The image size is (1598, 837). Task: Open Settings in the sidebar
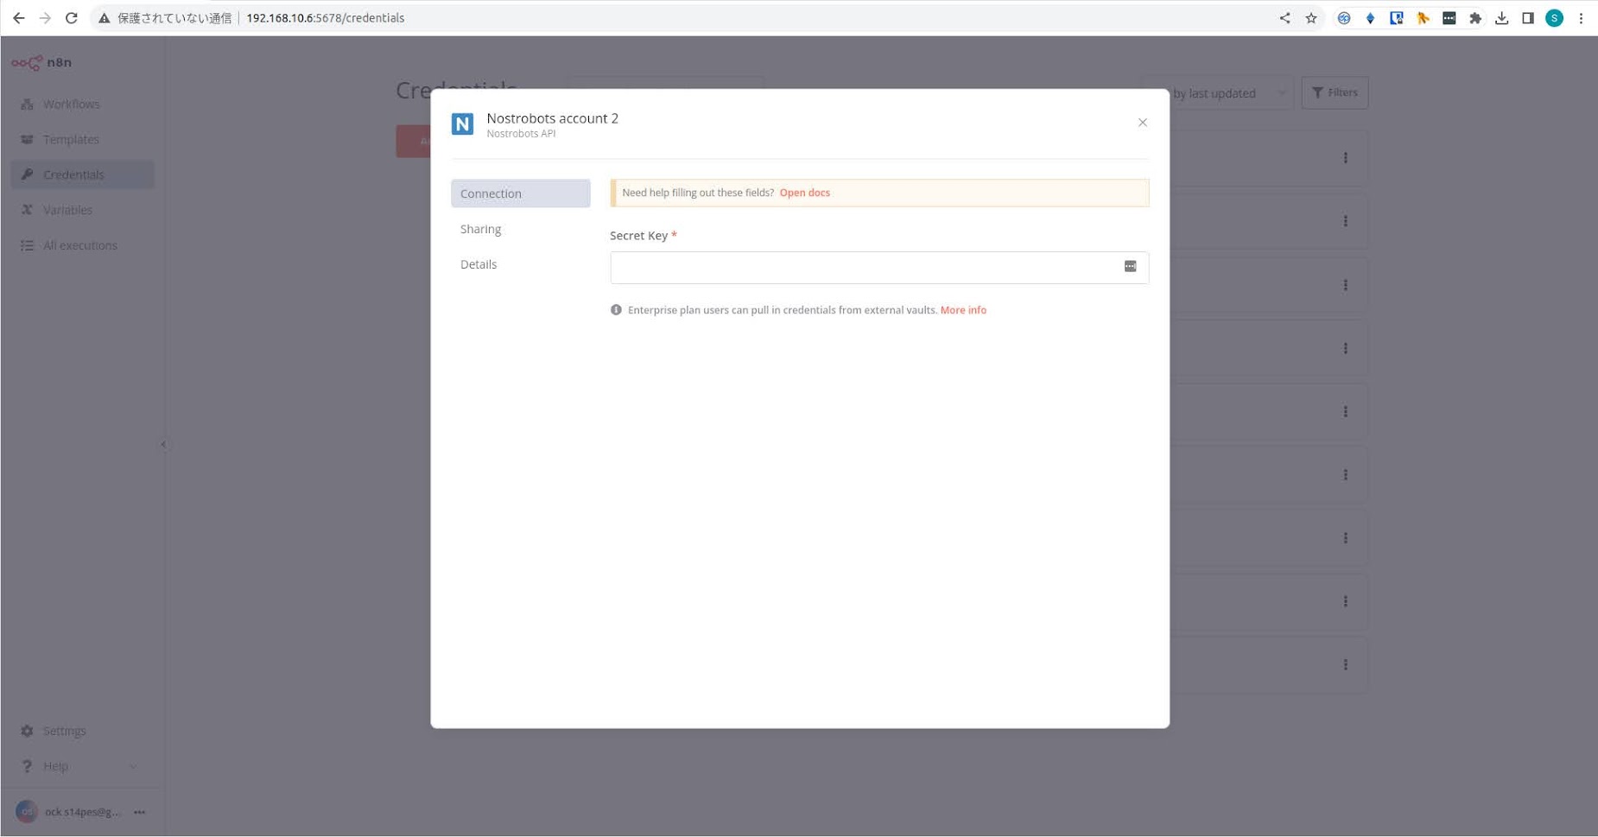tap(83, 731)
